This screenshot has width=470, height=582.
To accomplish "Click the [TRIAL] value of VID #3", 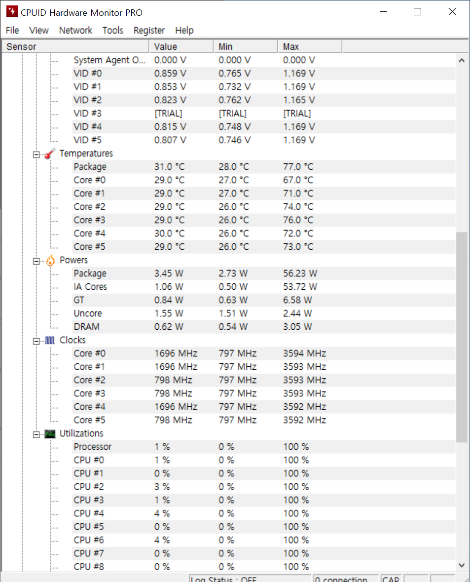I will coord(168,114).
